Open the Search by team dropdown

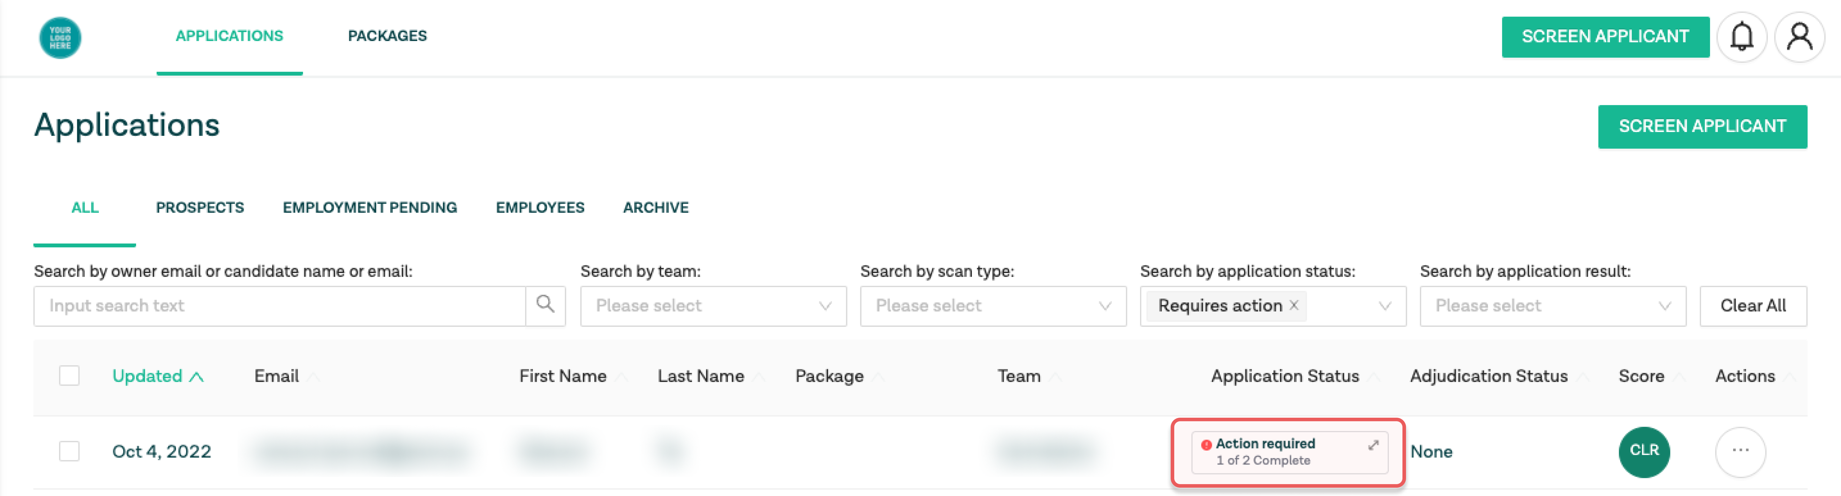(713, 306)
